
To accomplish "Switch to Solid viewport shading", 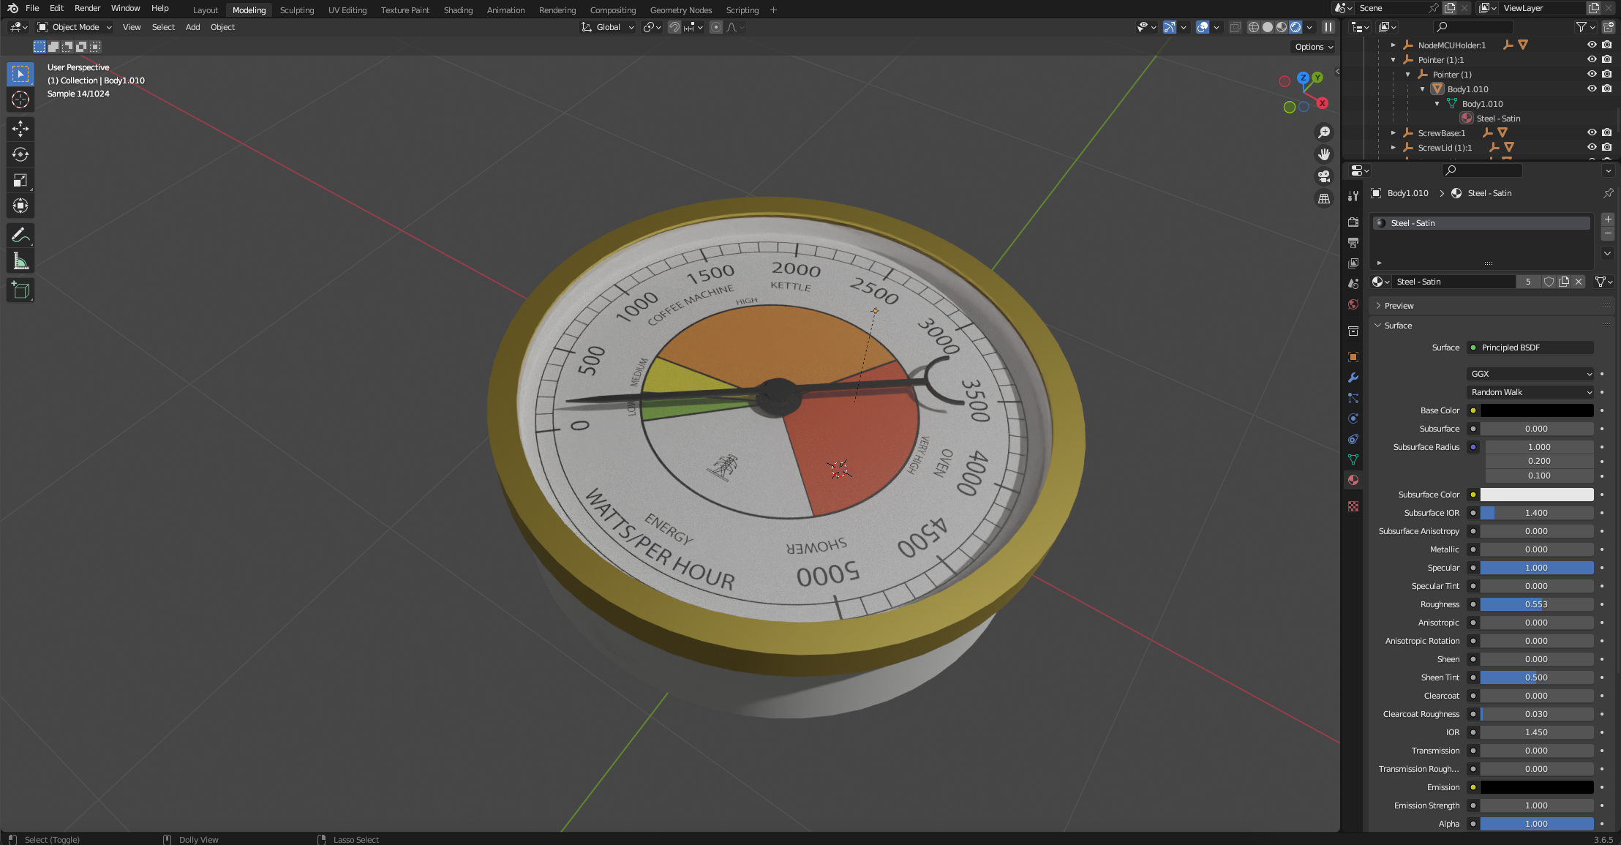I will click(1268, 27).
